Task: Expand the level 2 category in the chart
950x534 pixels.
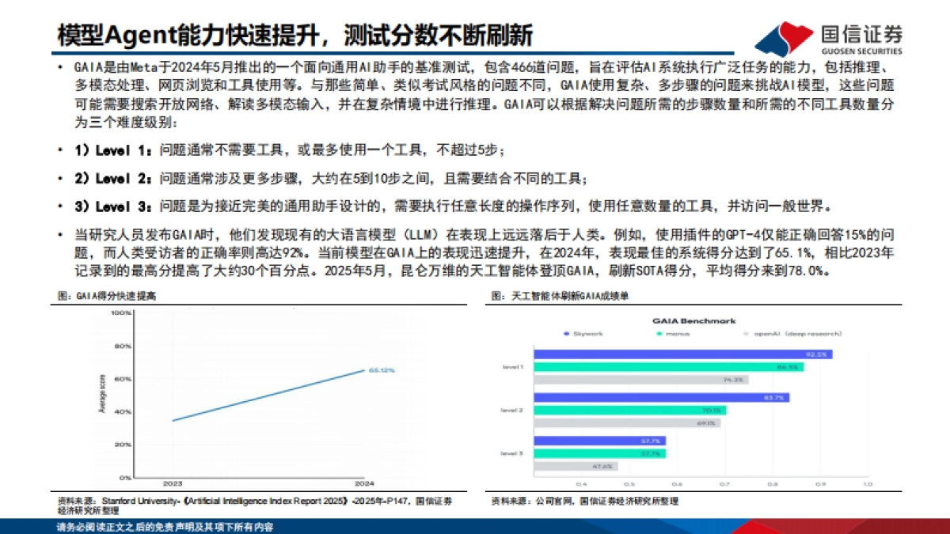Action: (511, 410)
